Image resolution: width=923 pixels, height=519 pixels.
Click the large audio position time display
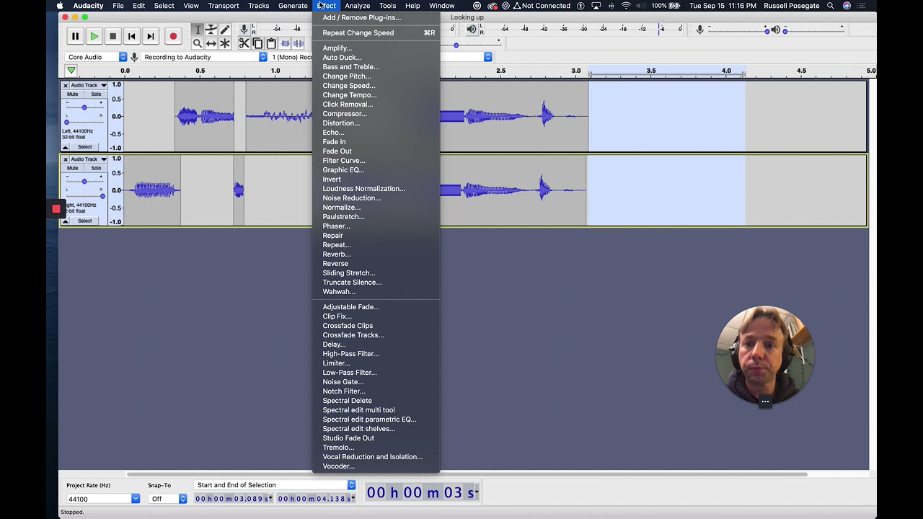click(422, 493)
